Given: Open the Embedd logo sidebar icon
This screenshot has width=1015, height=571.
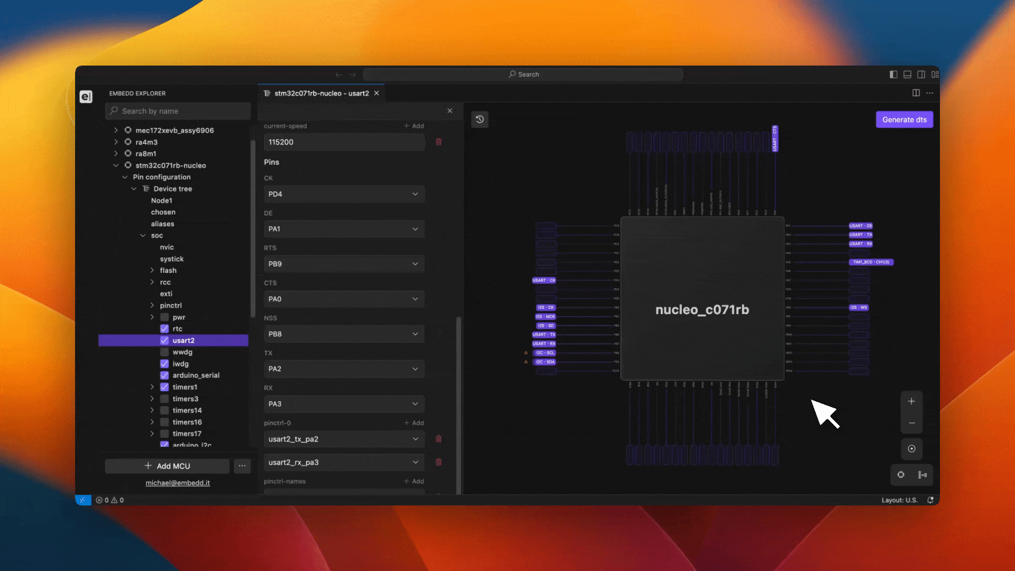Looking at the screenshot, I should 86,97.
